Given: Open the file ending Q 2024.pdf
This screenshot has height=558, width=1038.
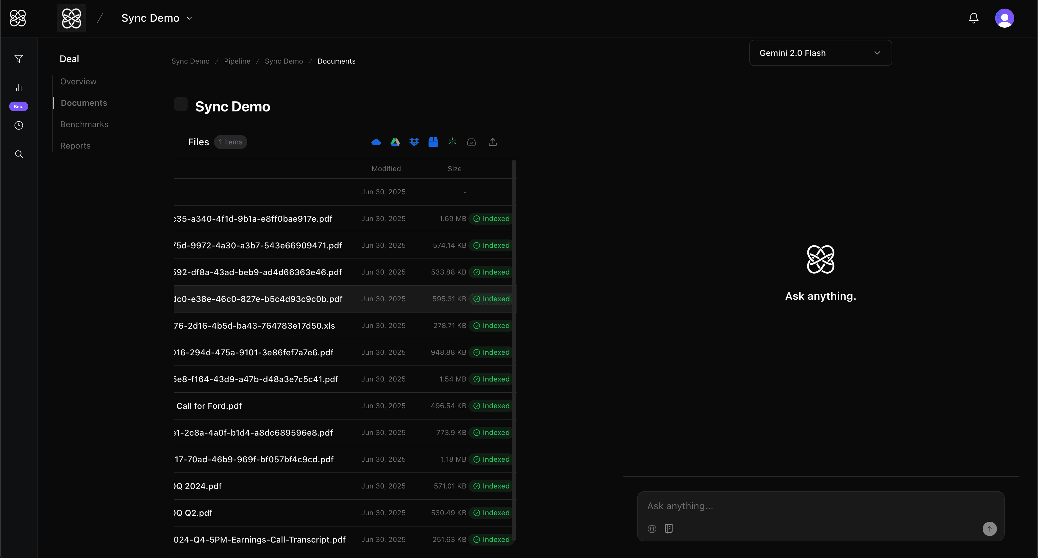Looking at the screenshot, I should tap(198, 486).
